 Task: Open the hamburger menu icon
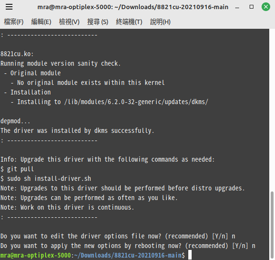click(9, 7)
